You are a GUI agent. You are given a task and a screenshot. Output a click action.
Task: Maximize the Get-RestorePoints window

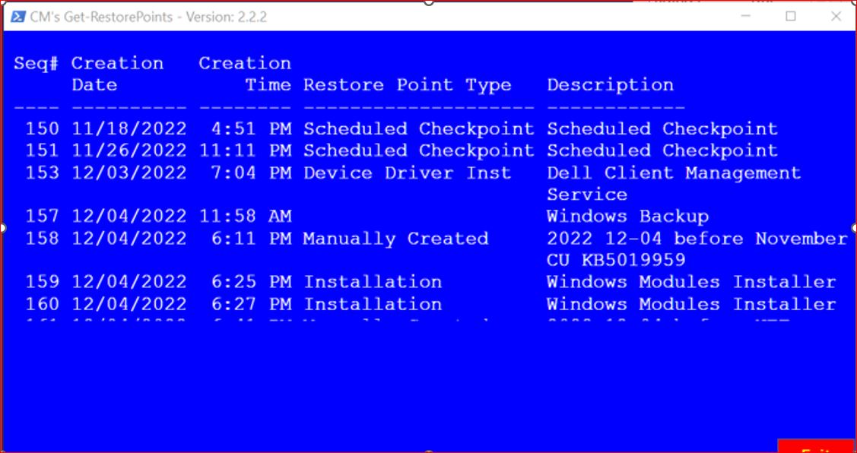click(x=790, y=17)
